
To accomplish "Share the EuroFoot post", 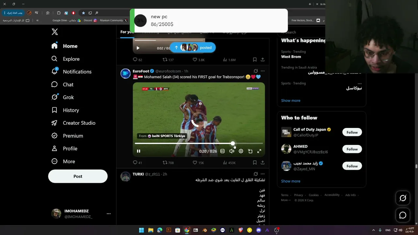I will tap(263, 163).
